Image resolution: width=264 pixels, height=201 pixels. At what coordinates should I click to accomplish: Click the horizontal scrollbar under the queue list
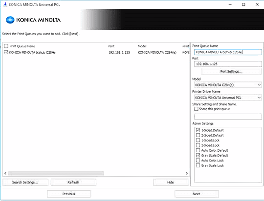[56, 173]
